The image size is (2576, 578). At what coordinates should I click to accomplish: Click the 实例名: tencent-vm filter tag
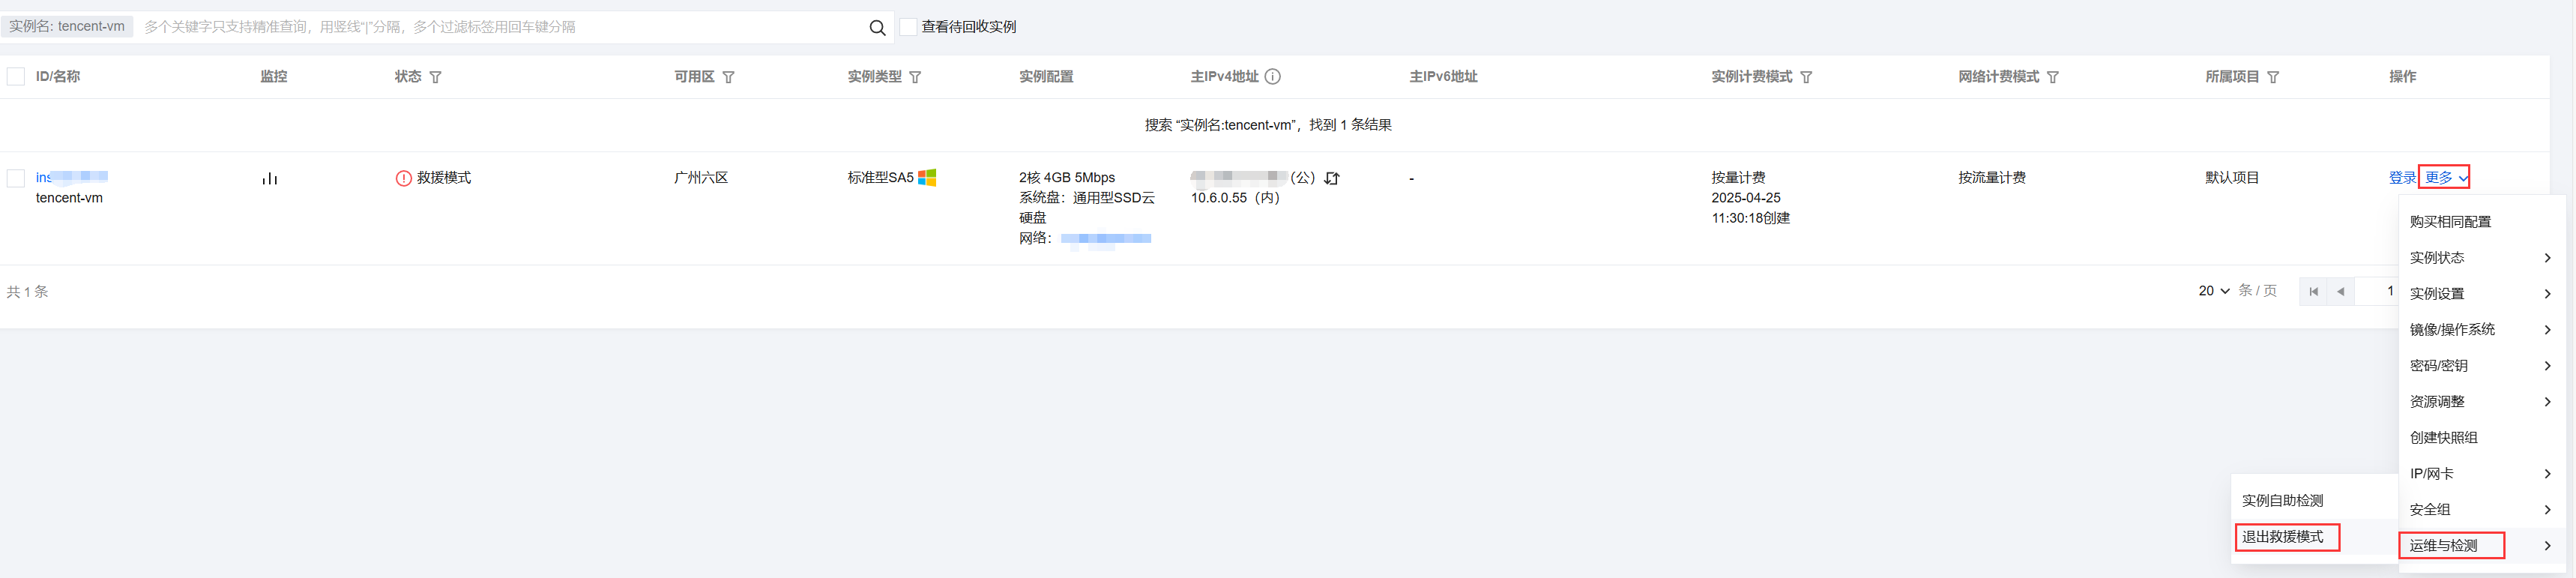coord(67,27)
